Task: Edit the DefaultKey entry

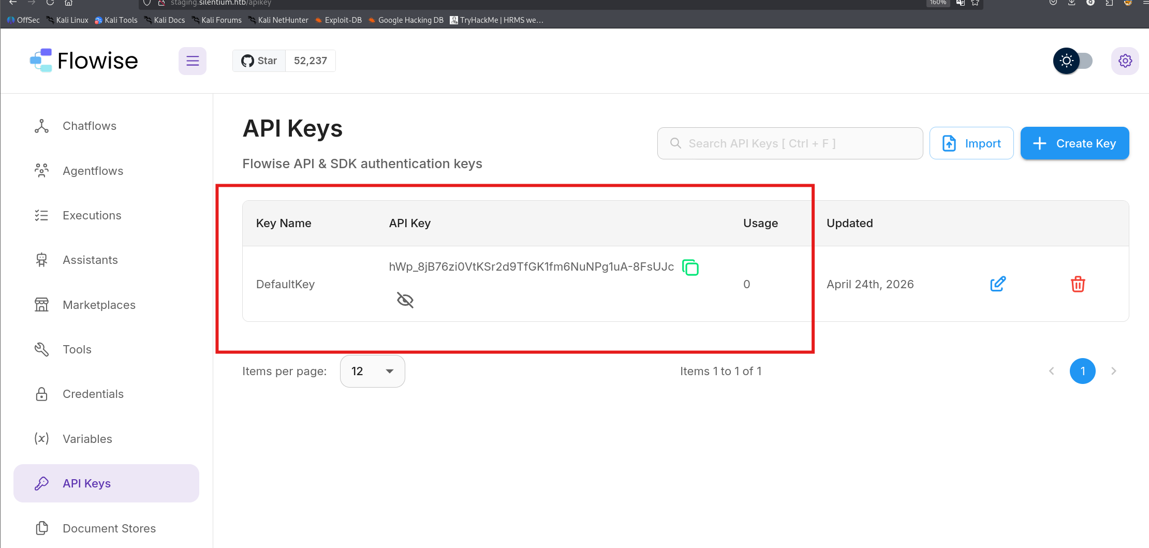Action: click(x=998, y=284)
